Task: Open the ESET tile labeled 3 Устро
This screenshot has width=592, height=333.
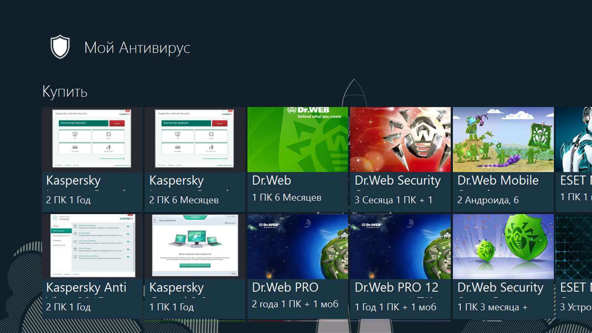Action: pyautogui.click(x=574, y=266)
